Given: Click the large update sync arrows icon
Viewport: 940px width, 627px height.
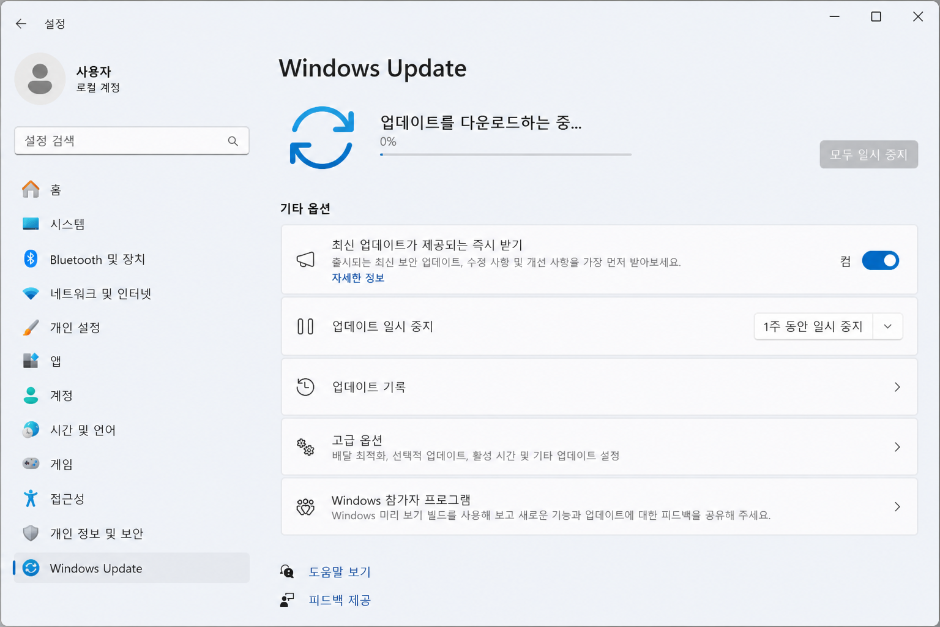Looking at the screenshot, I should pos(322,138).
